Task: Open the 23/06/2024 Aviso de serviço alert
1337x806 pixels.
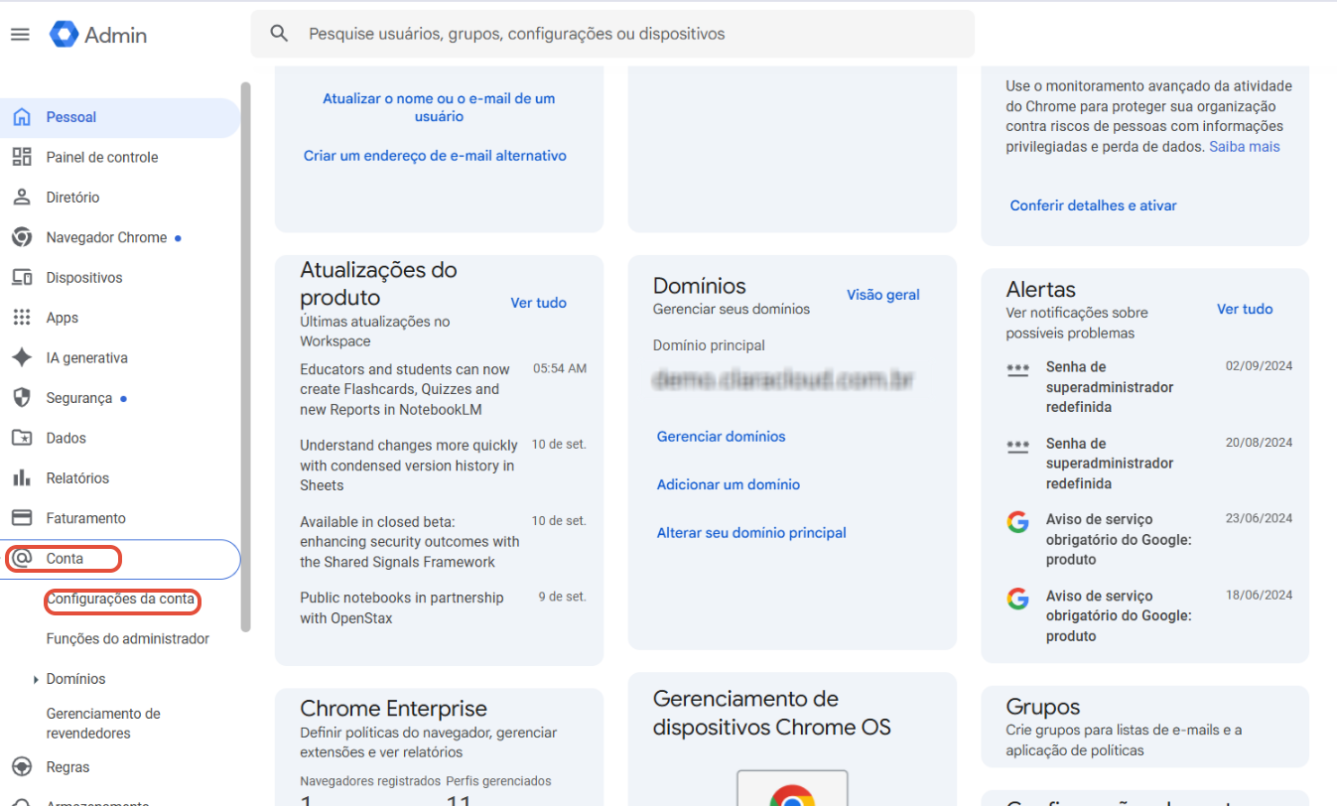Action: click(1149, 539)
